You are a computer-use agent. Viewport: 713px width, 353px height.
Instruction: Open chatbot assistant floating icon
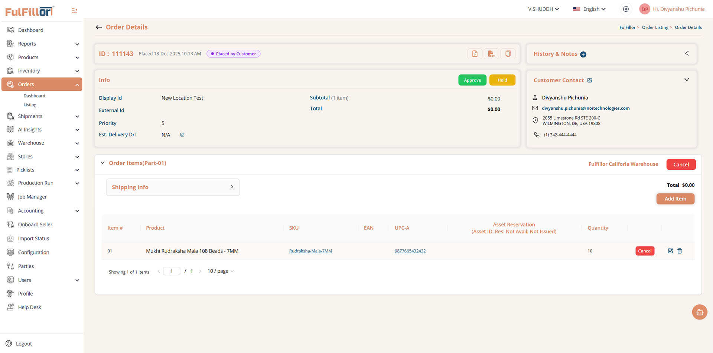click(700, 312)
